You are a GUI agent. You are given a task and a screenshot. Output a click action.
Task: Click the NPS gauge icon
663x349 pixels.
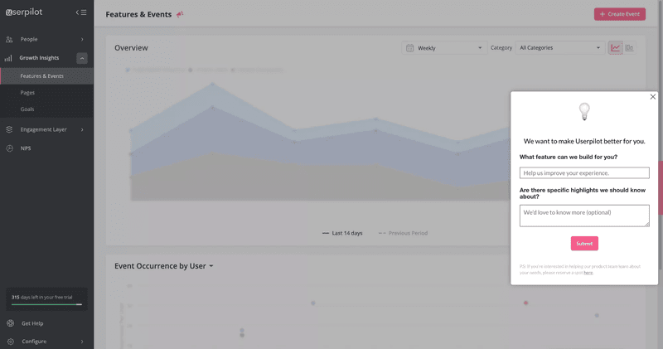click(8, 148)
